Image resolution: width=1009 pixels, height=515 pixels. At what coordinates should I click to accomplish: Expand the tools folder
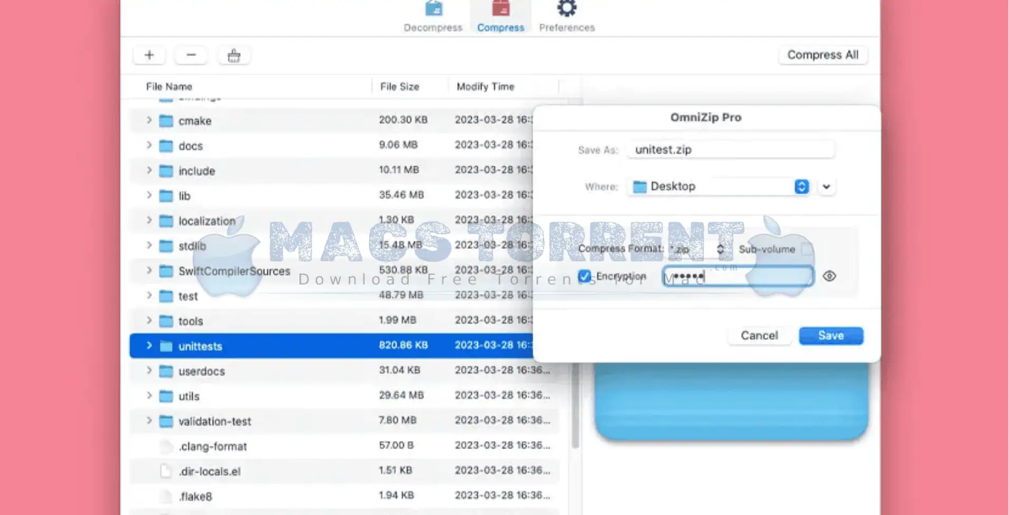(149, 320)
